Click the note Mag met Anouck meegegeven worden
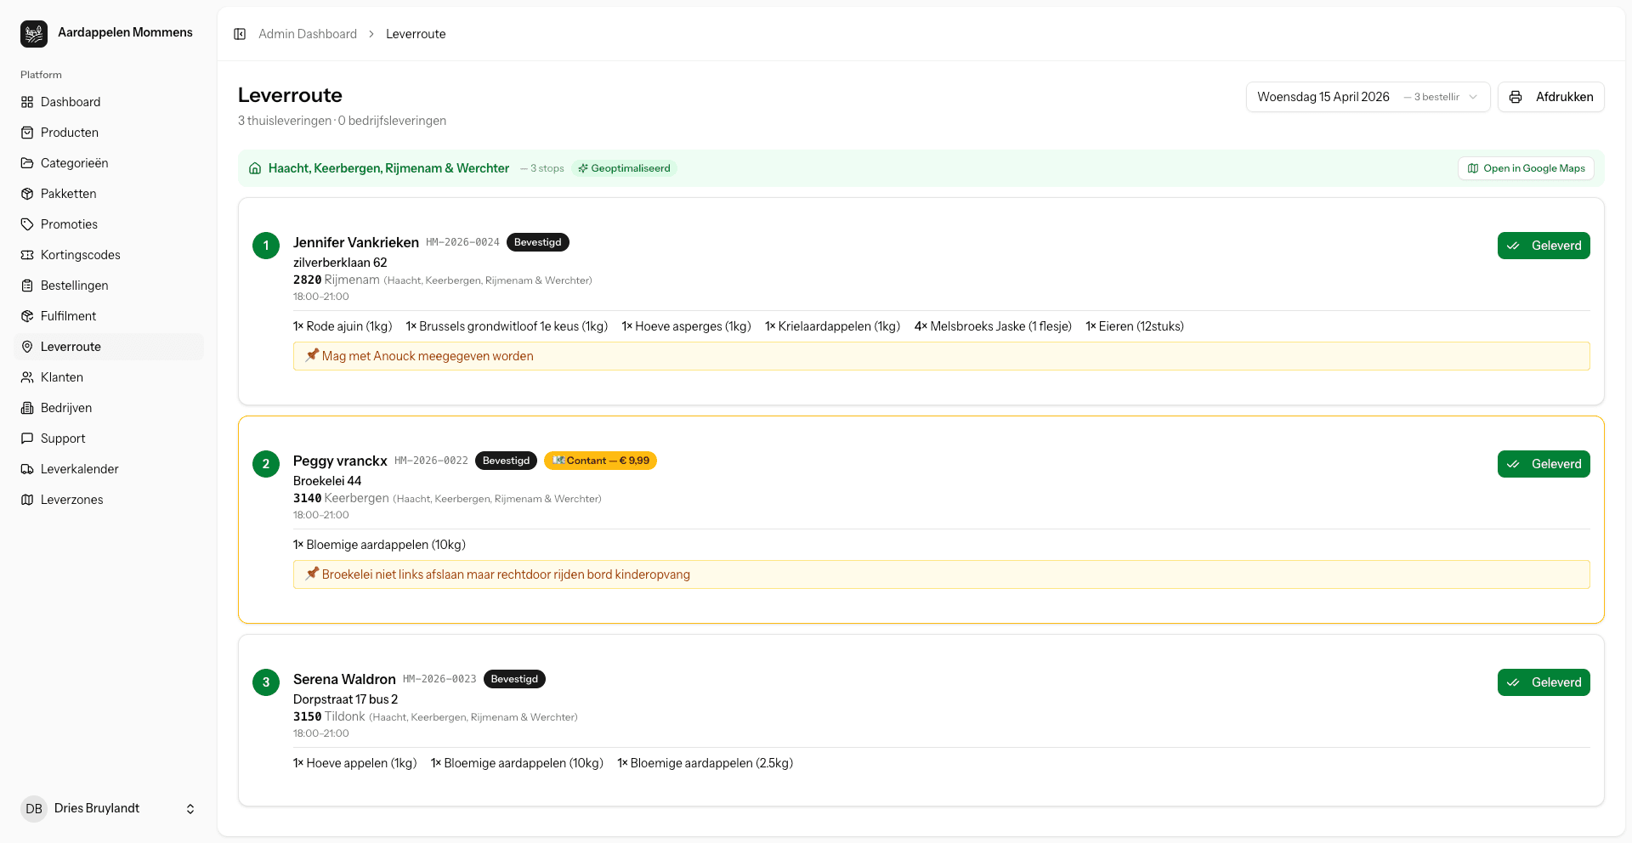Viewport: 1632px width, 843px height. [x=942, y=356]
